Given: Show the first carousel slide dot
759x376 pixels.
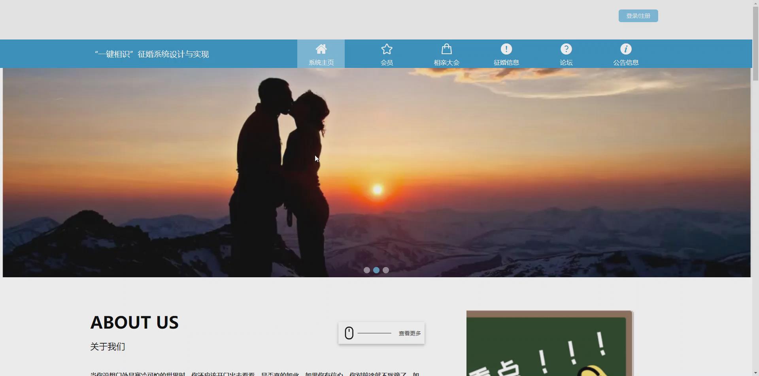Looking at the screenshot, I should coord(367,270).
